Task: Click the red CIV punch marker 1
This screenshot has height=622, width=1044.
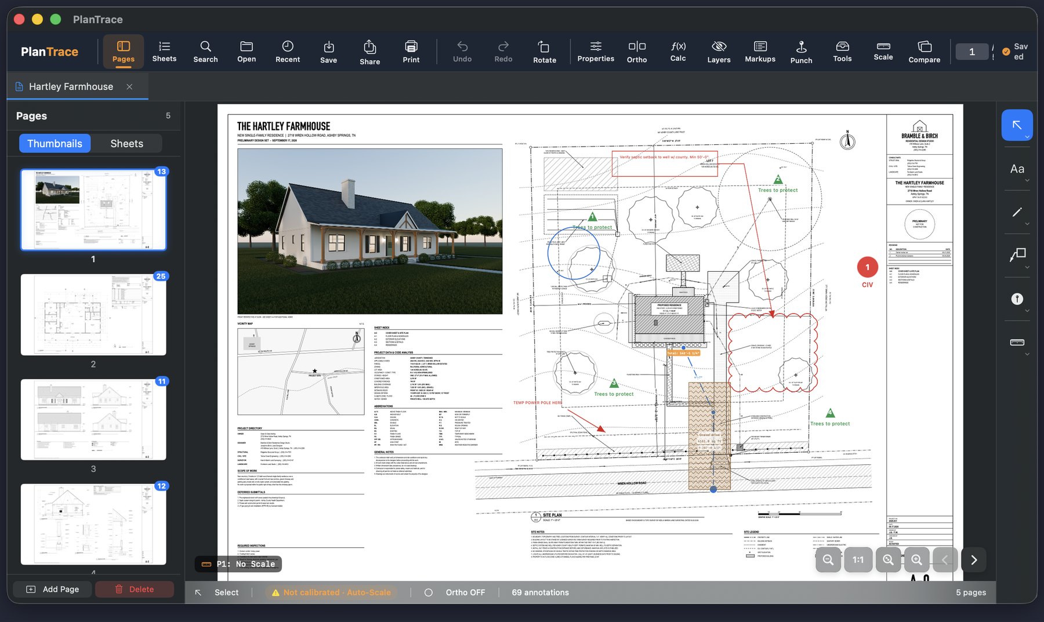Action: (867, 267)
